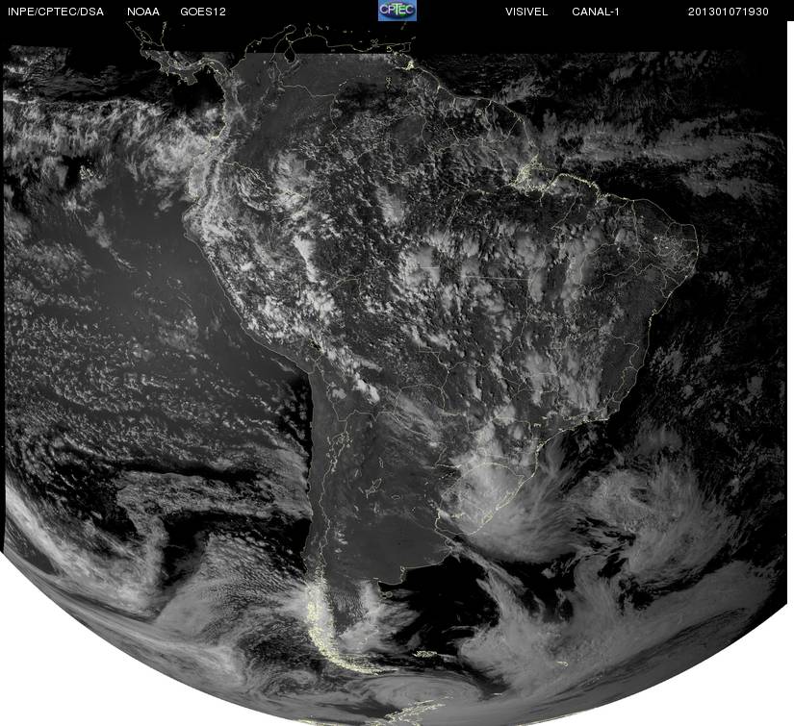
Task: Click the VISIVEL channel type text
Action: [526, 12]
